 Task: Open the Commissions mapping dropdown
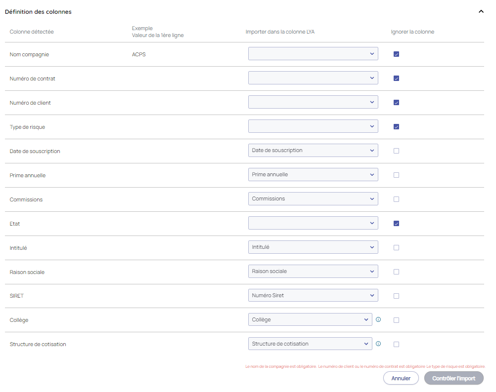[313, 199]
